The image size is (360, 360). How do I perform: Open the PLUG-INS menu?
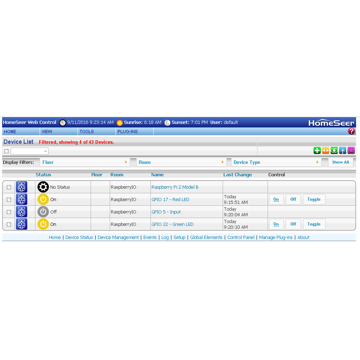pos(127,132)
